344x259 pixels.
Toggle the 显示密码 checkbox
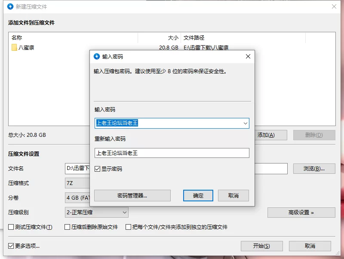97,169
